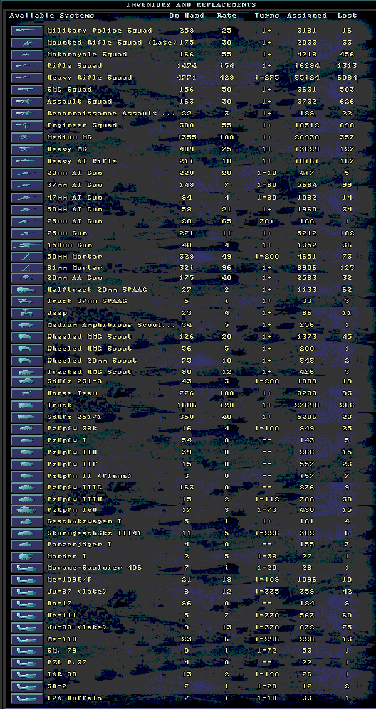Click the SM. 79 row label
Screen dimensions: 376x709
point(62,651)
